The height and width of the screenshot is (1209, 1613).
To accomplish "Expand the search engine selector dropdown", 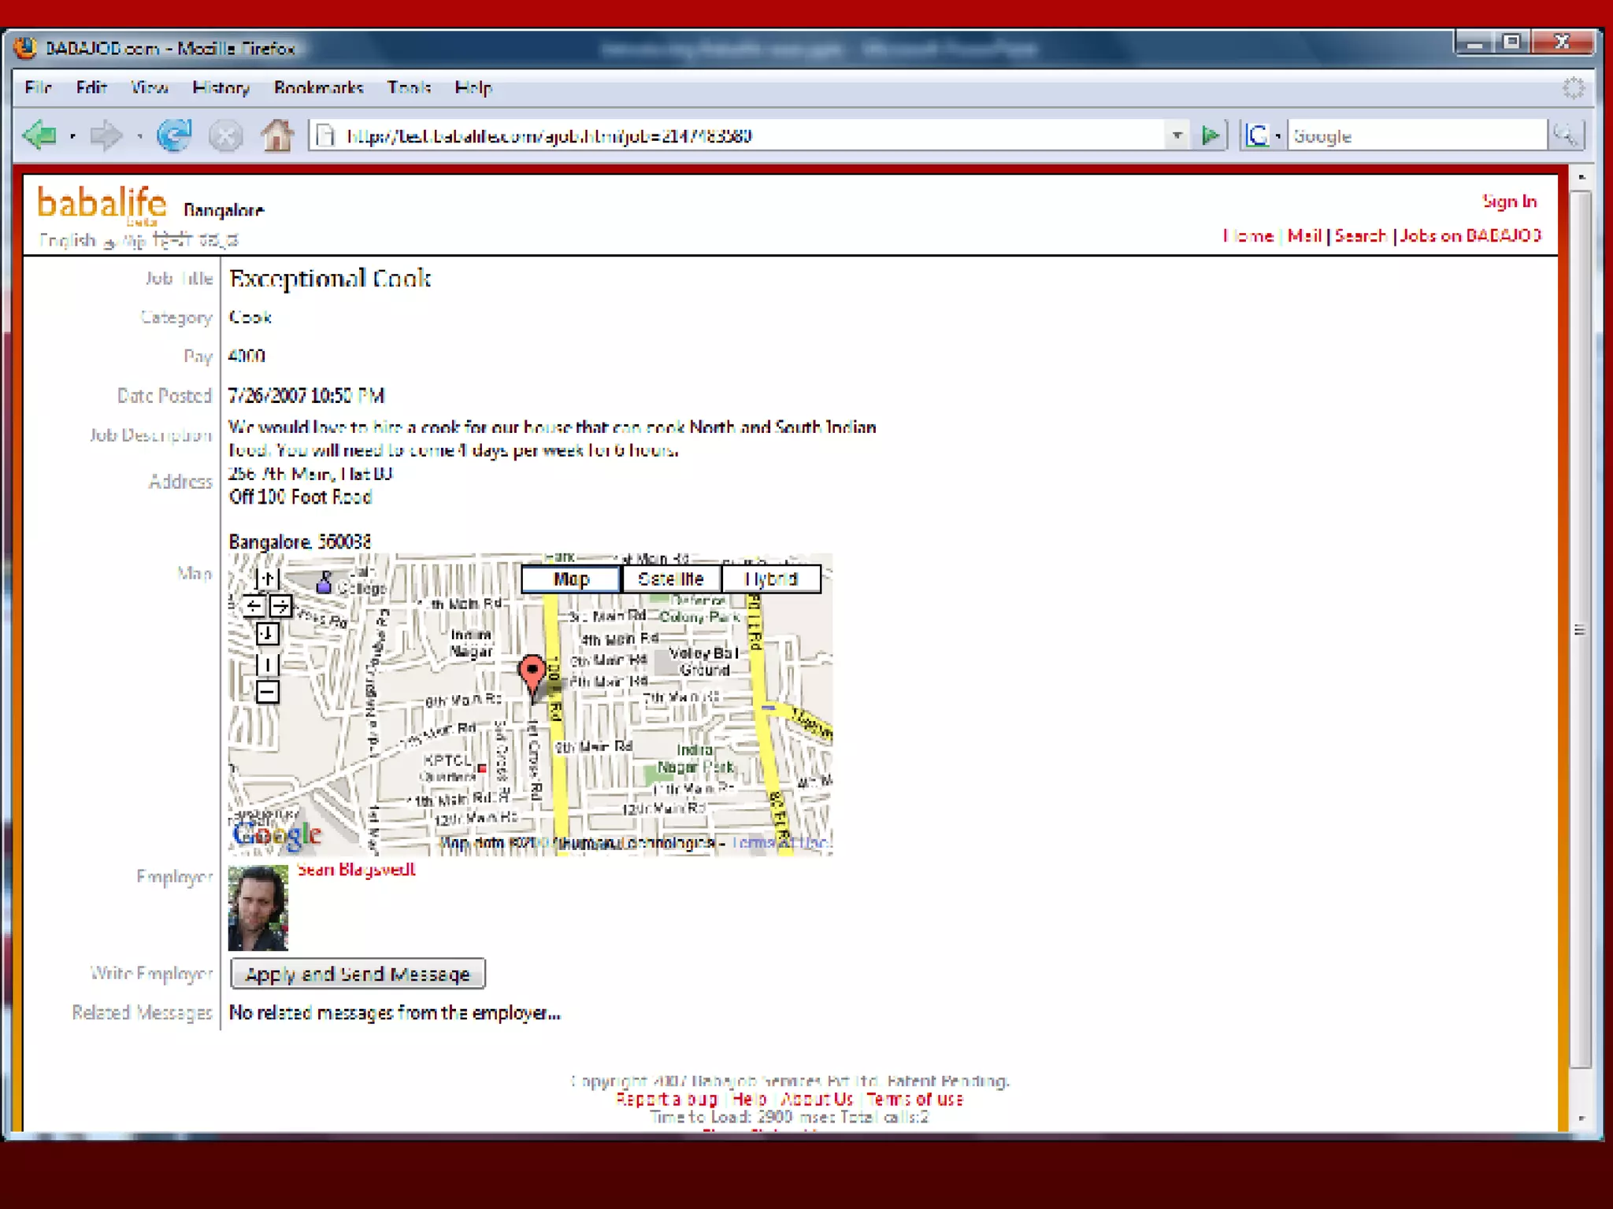I will click(x=1277, y=135).
